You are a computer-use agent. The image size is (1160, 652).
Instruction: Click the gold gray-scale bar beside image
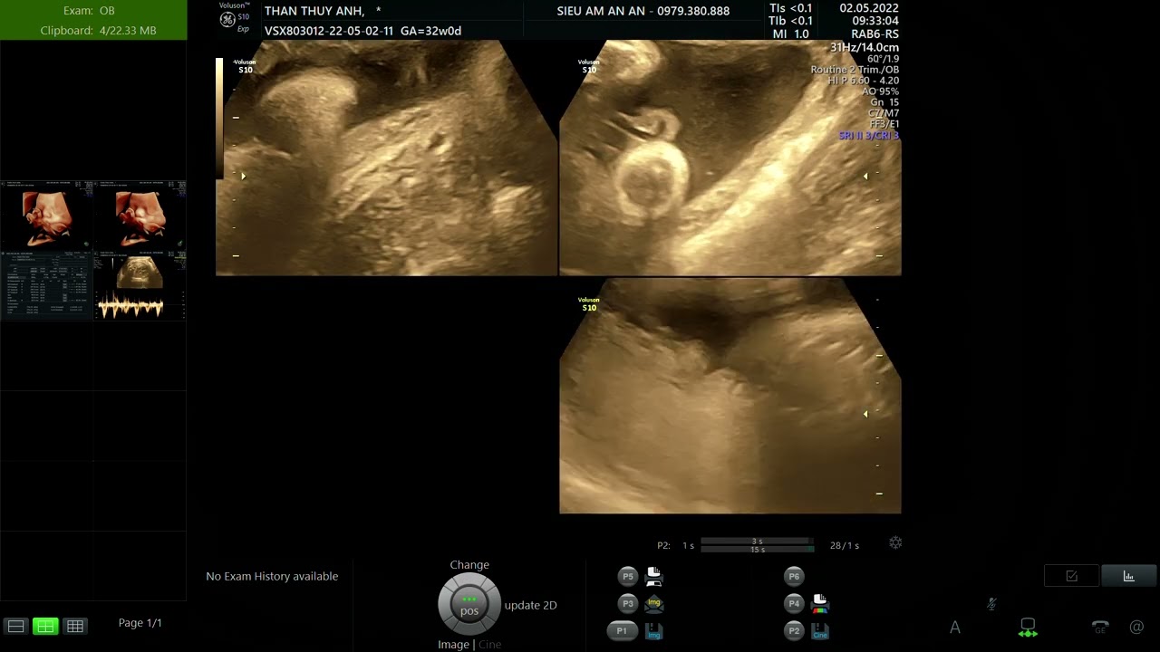click(x=219, y=117)
